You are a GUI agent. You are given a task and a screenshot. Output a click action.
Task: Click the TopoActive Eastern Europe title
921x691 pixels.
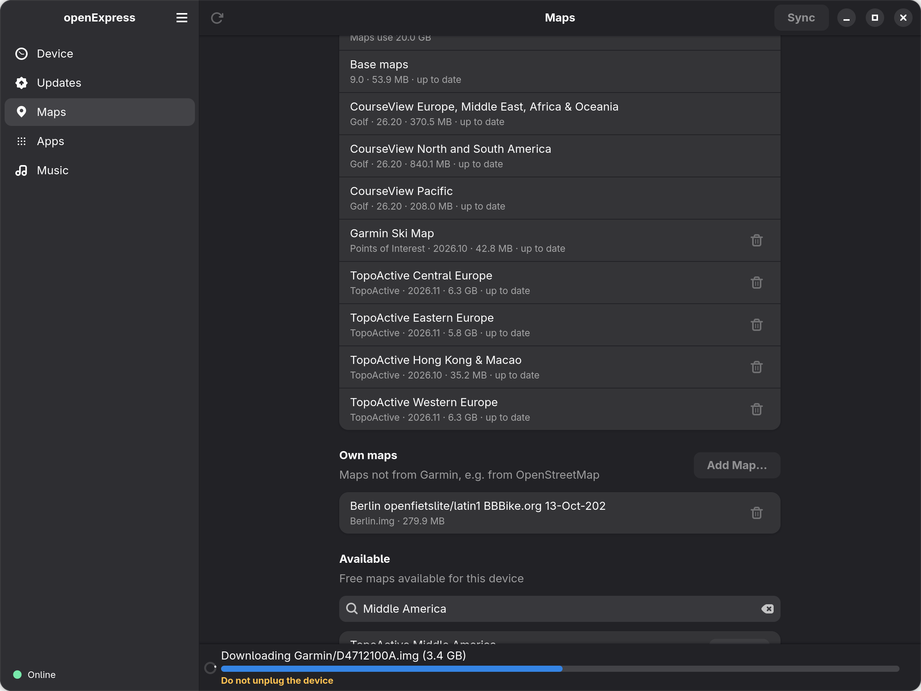(x=422, y=318)
